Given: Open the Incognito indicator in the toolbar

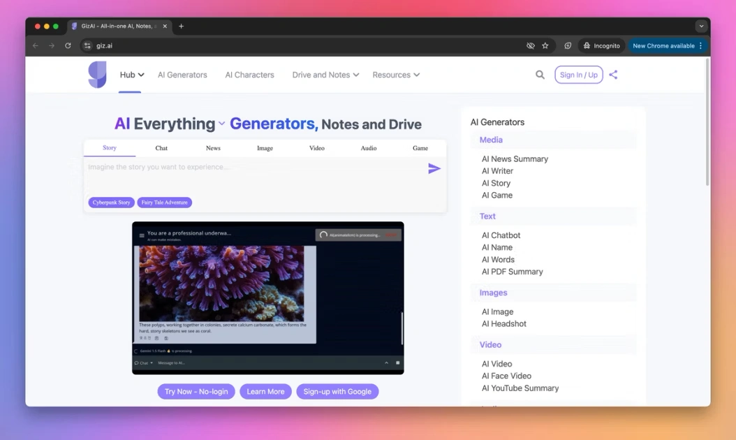Looking at the screenshot, I should click(601, 45).
